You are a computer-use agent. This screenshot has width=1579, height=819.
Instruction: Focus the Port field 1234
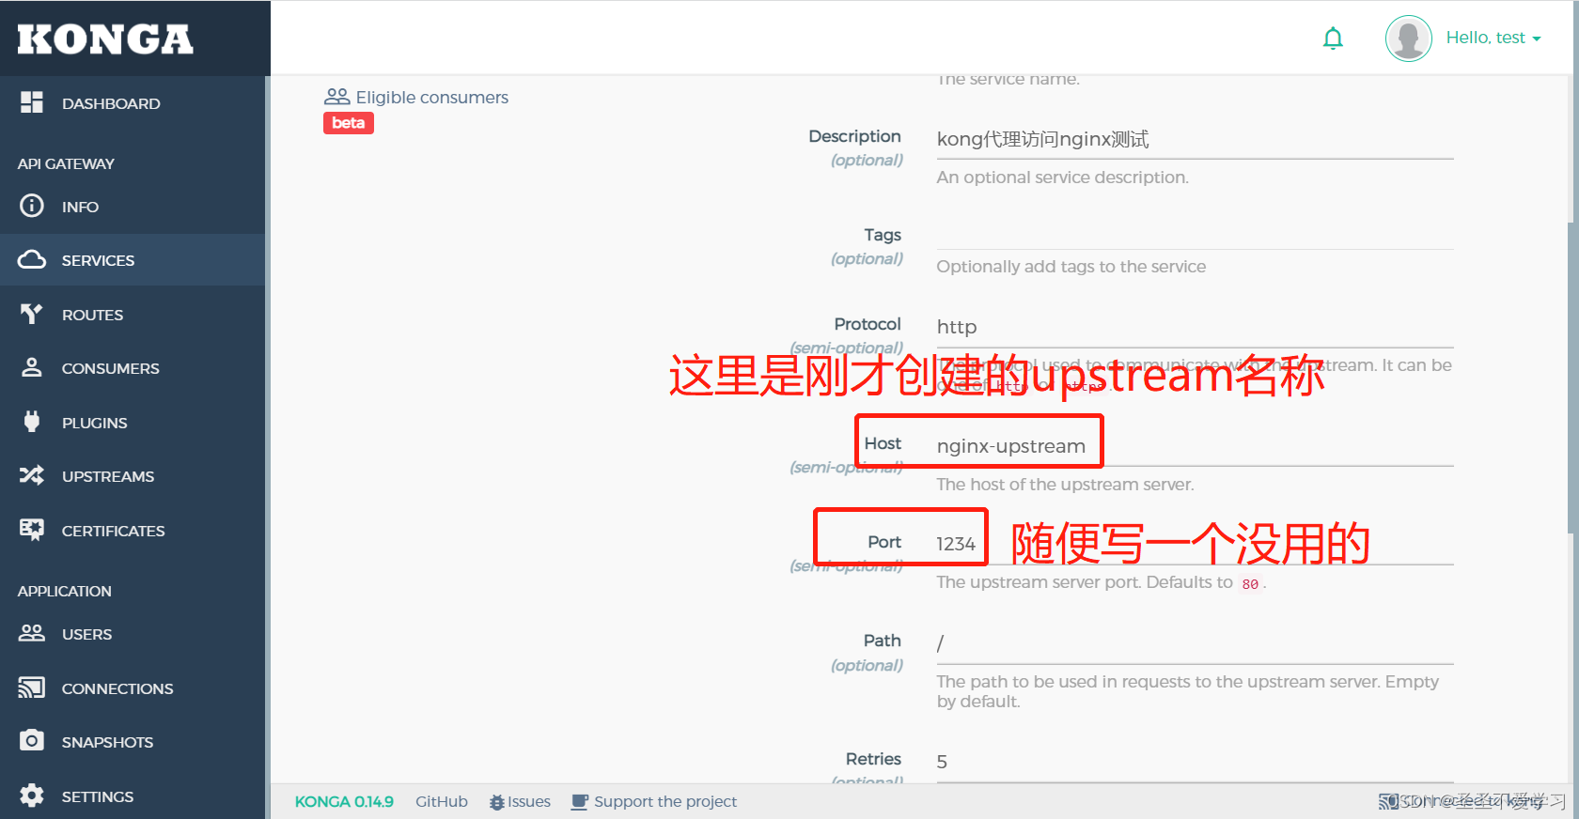click(x=1195, y=545)
